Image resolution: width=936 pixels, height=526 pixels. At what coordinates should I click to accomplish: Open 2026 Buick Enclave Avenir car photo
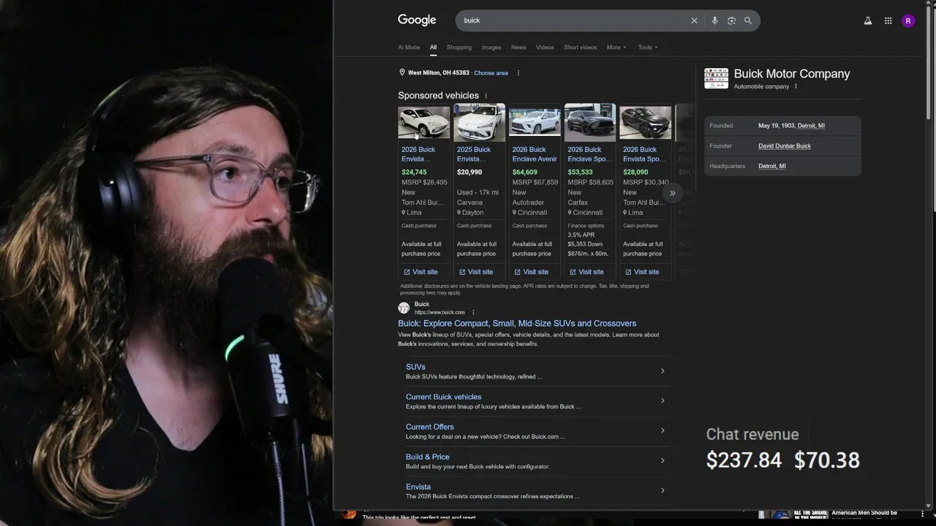coord(535,123)
